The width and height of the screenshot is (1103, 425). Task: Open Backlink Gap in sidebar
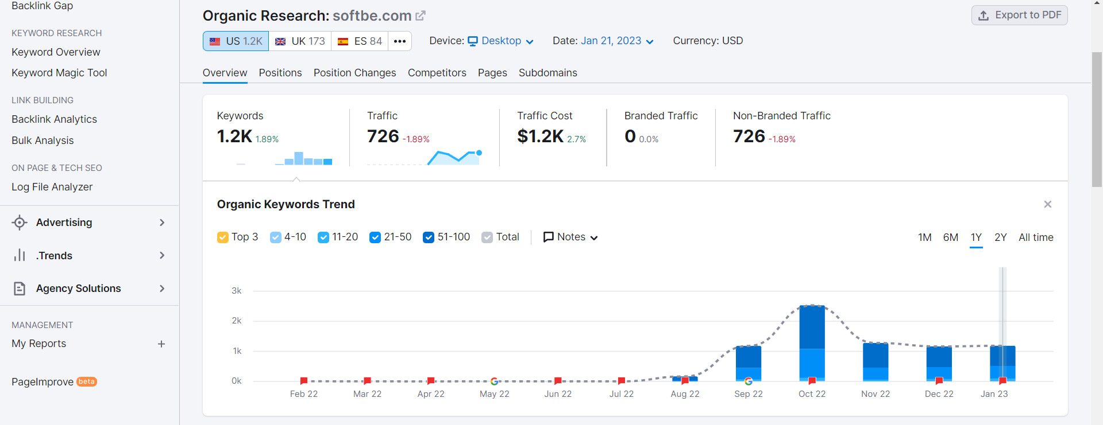[x=42, y=6]
